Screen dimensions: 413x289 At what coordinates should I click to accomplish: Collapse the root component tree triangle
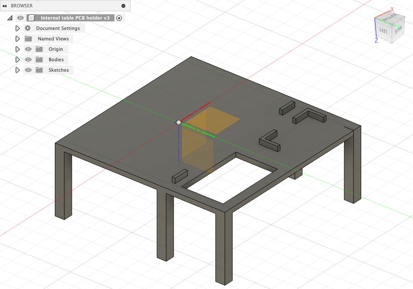click(10, 18)
